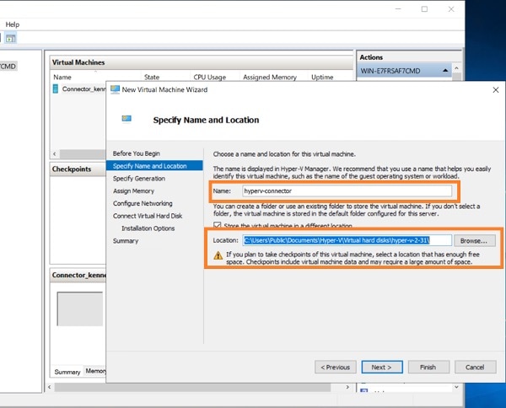Viewport: 506px width, 408px height.
Task: Click the show/hide action pane toolbar icon
Action: pyautogui.click(x=11, y=39)
